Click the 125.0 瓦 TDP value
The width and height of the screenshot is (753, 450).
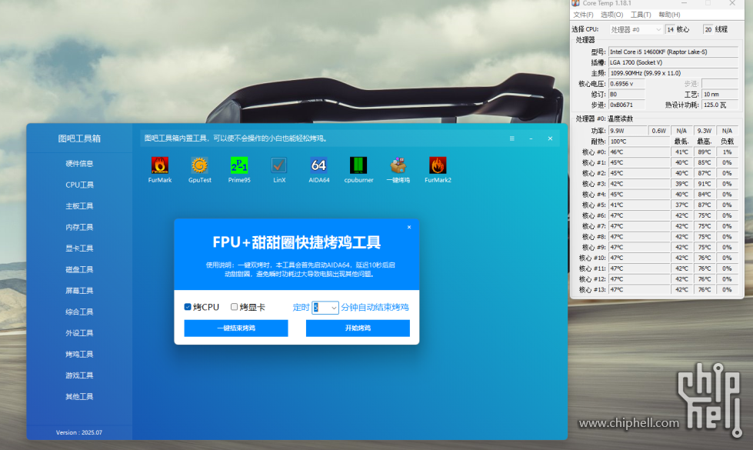720,105
